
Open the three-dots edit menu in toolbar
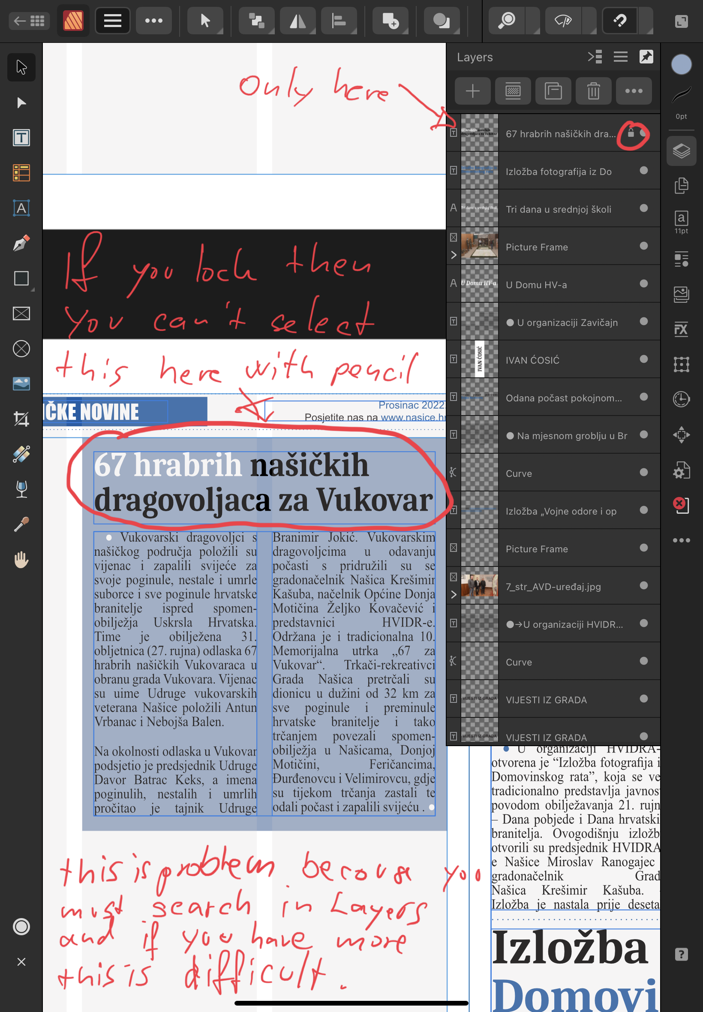pos(154,21)
